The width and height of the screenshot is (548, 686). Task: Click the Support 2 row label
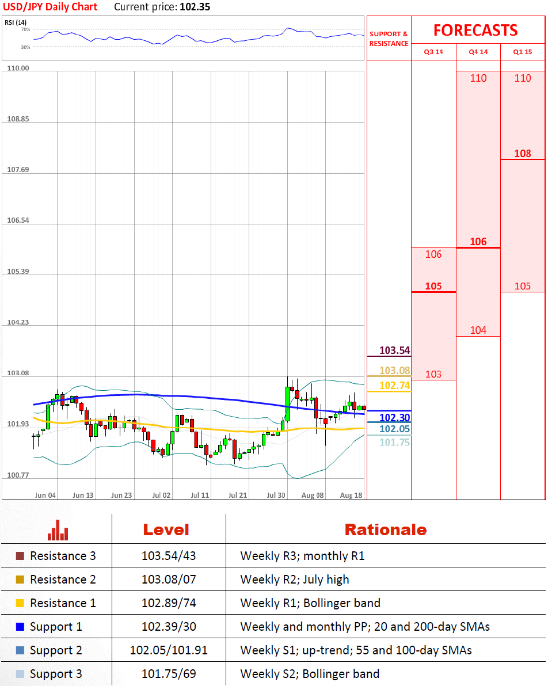(56, 650)
